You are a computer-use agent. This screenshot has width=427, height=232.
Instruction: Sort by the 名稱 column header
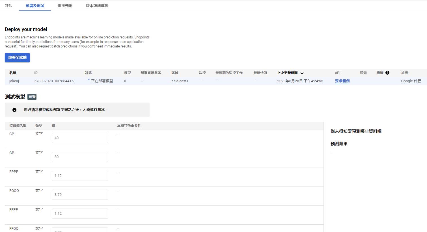click(13, 73)
